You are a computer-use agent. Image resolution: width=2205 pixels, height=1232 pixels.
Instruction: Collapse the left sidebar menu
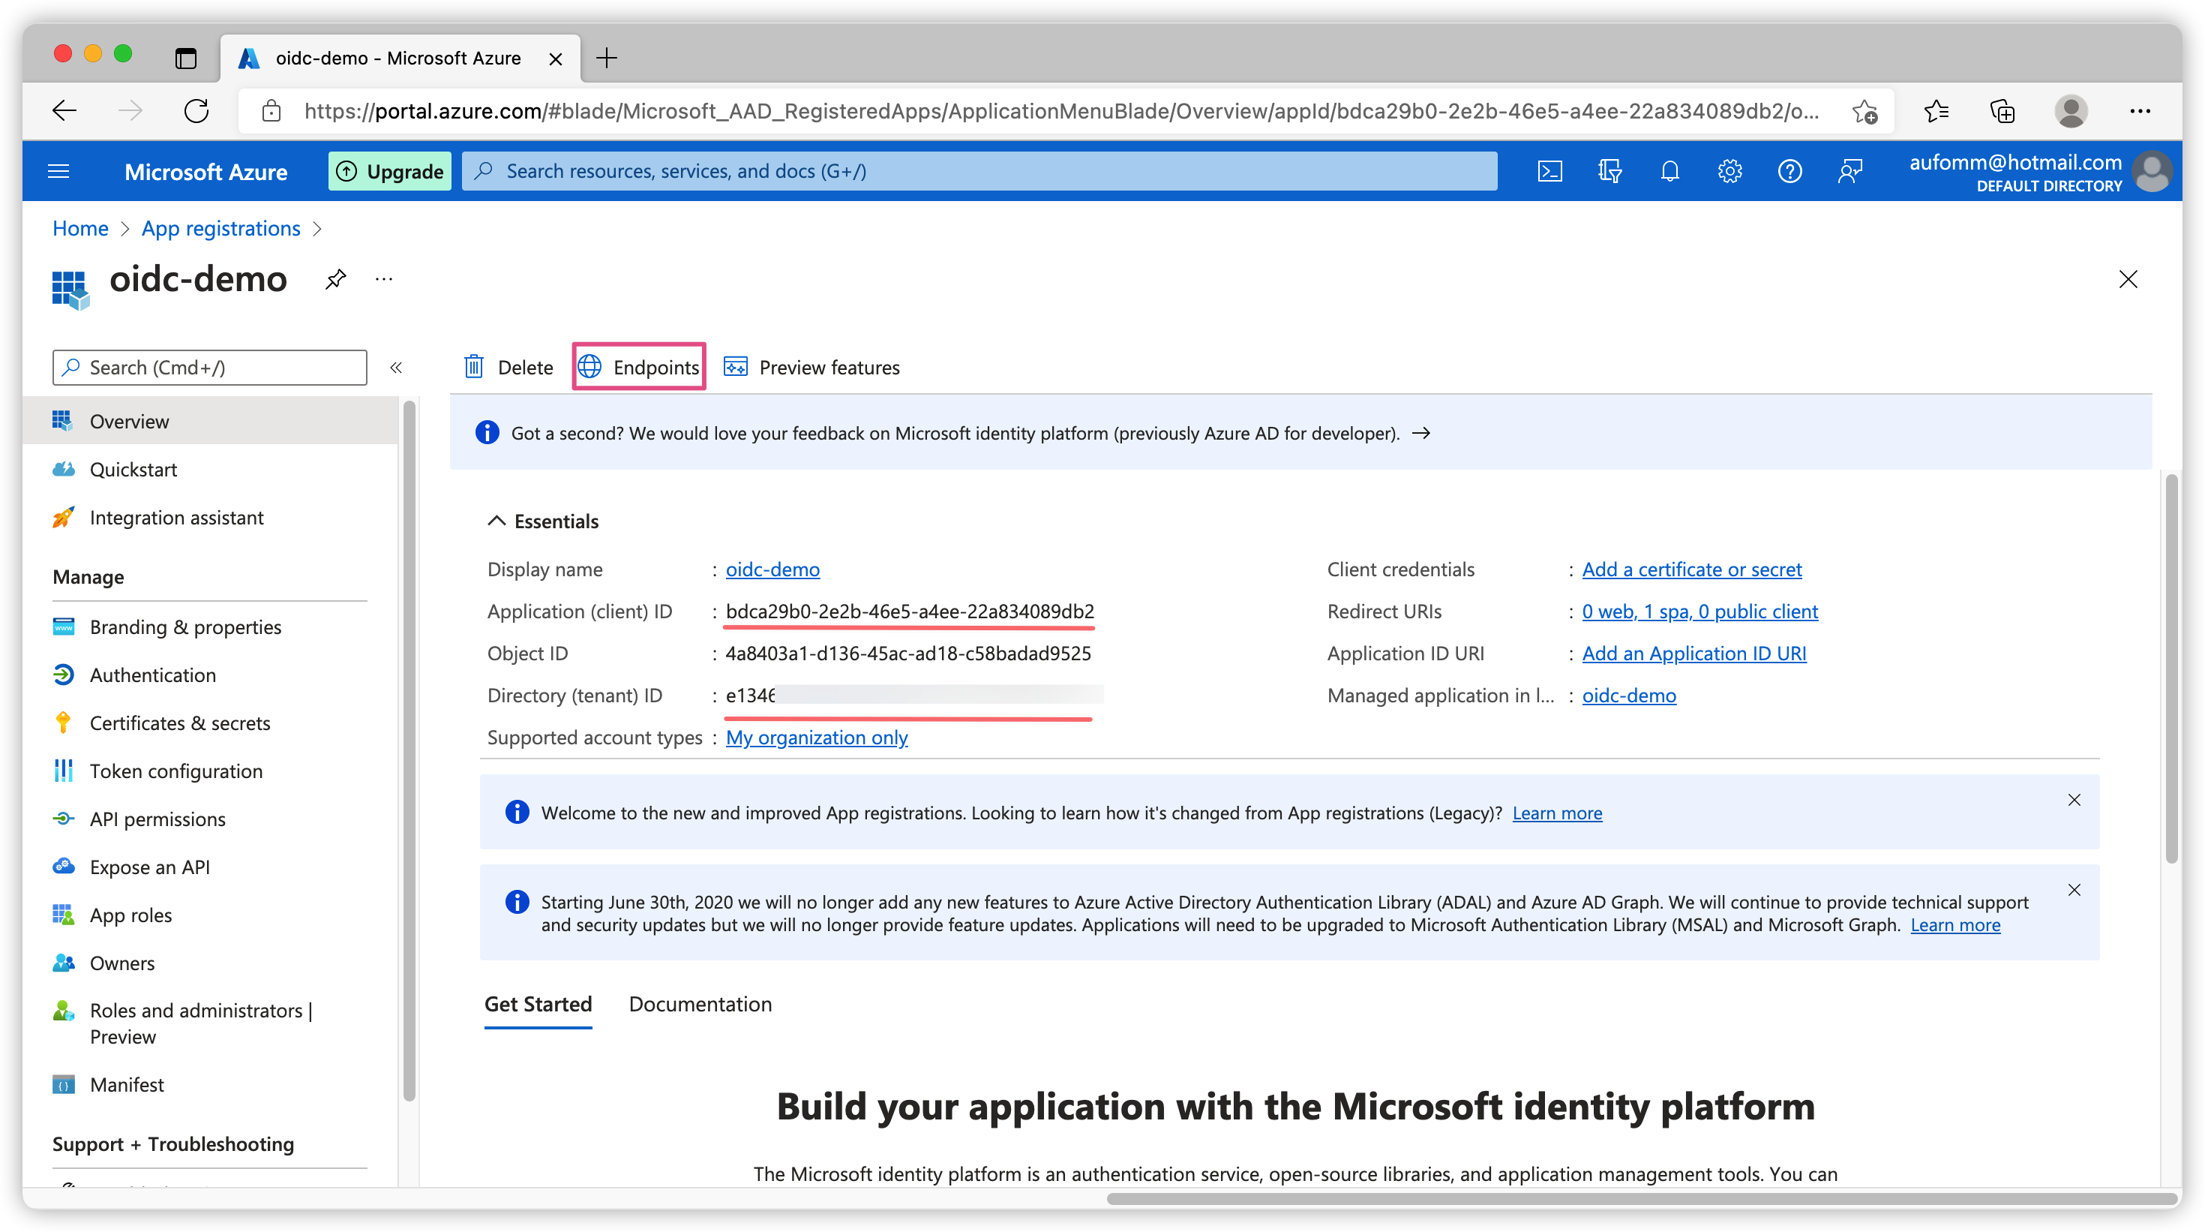tap(395, 368)
